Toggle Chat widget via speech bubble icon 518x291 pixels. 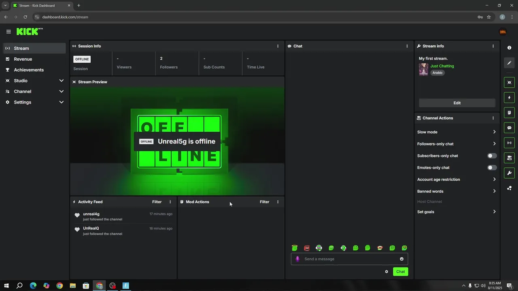pyautogui.click(x=509, y=128)
